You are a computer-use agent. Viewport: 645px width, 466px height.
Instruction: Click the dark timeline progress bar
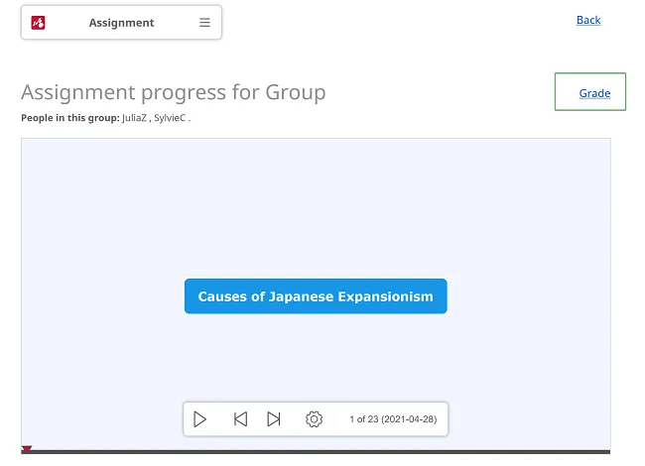(x=316, y=452)
